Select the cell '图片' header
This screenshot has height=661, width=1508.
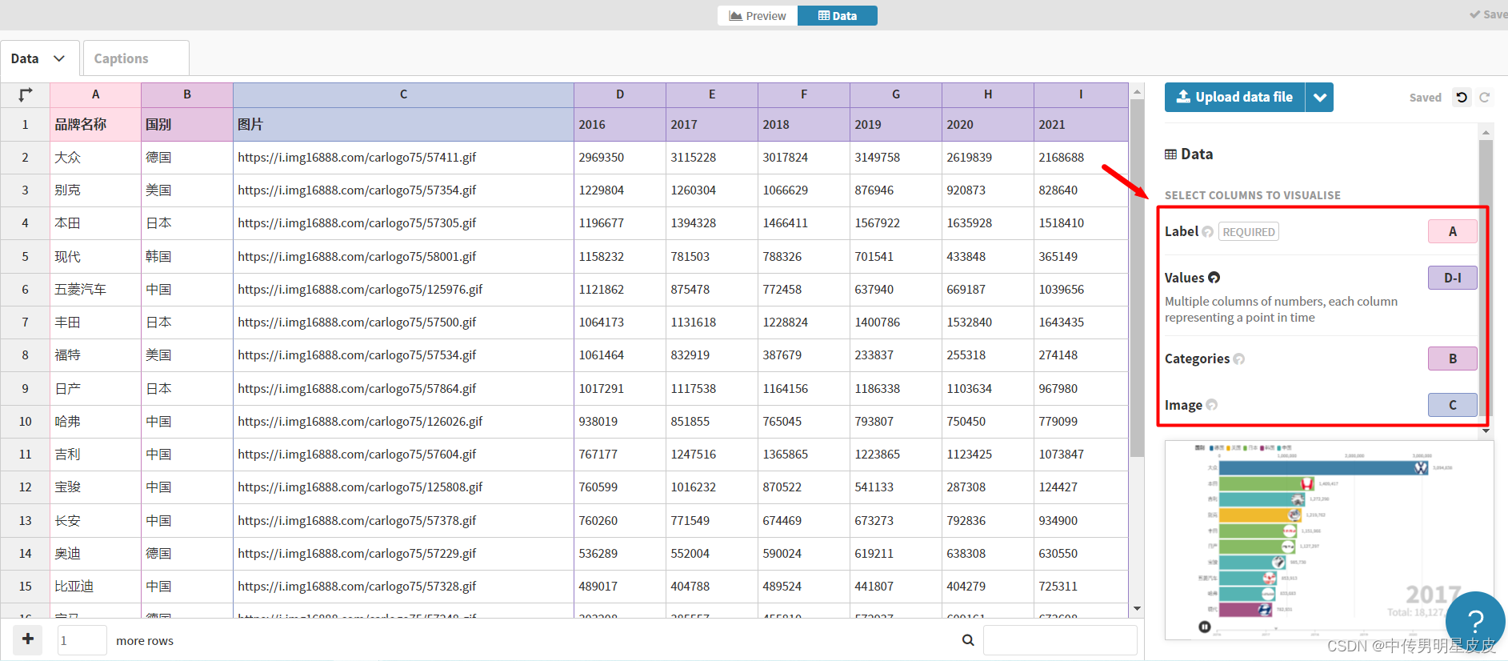[403, 125]
